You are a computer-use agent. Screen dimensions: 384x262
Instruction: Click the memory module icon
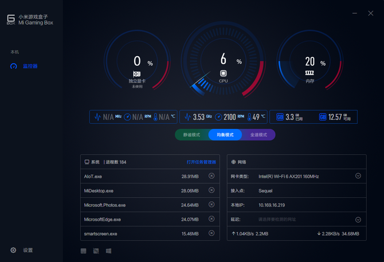tap(310, 73)
